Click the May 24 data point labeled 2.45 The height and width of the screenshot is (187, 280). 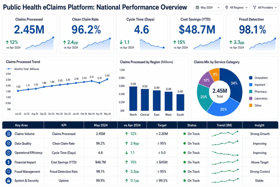click(107, 79)
